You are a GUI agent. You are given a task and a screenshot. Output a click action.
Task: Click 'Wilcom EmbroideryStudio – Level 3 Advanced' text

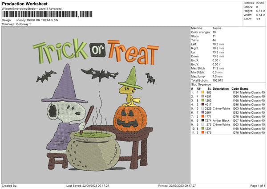[32, 9]
